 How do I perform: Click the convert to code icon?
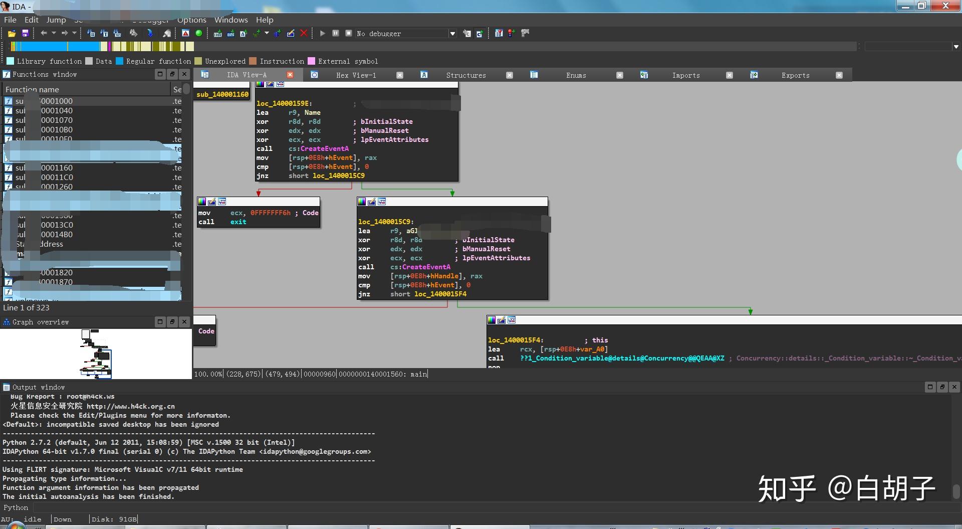(x=217, y=33)
